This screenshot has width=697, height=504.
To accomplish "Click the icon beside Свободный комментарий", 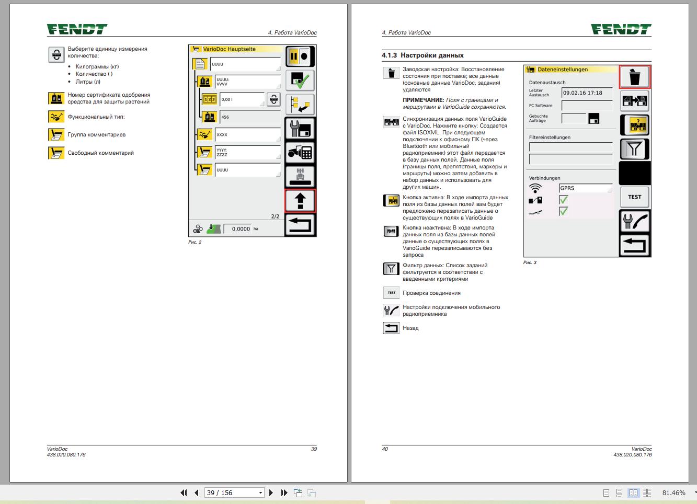I will tap(56, 153).
